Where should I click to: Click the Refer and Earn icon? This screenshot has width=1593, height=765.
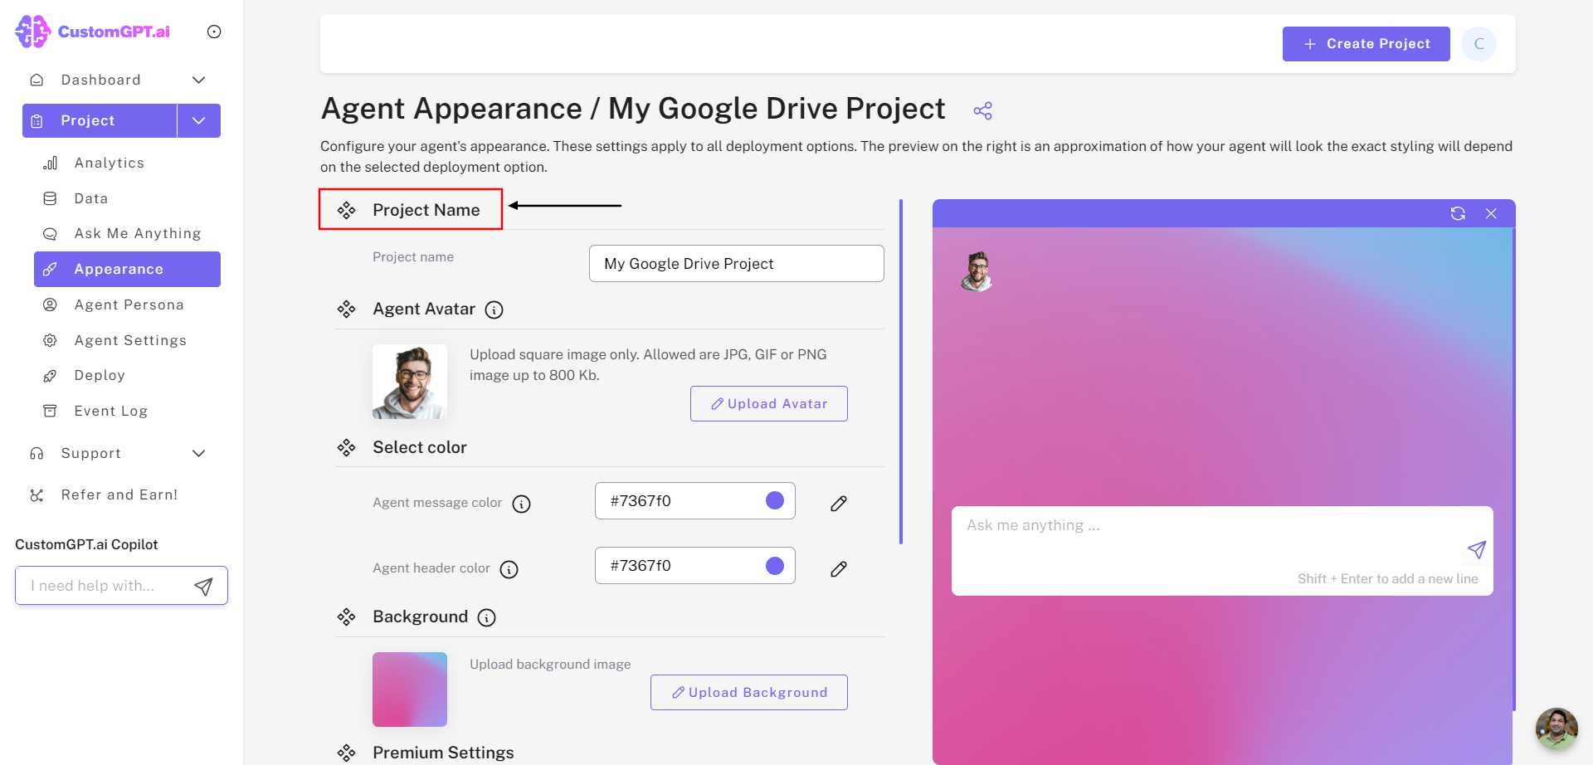(x=37, y=495)
